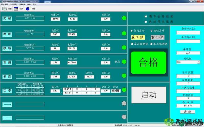Open the 数据查询 menu
The image size is (204, 127).
click(x=22, y=4)
